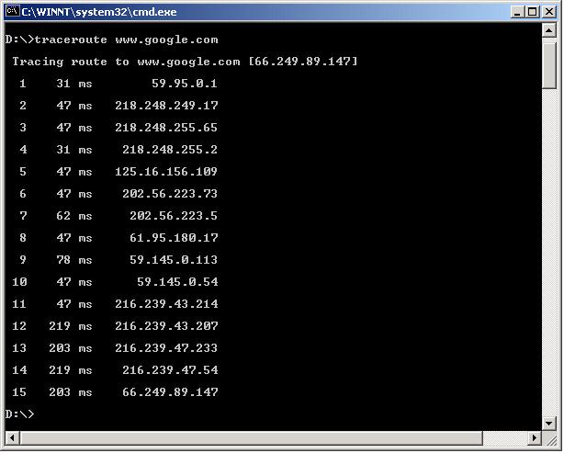Viewport: 564px width, 453px height.
Task: Close the cmd.exe window
Action: point(549,12)
